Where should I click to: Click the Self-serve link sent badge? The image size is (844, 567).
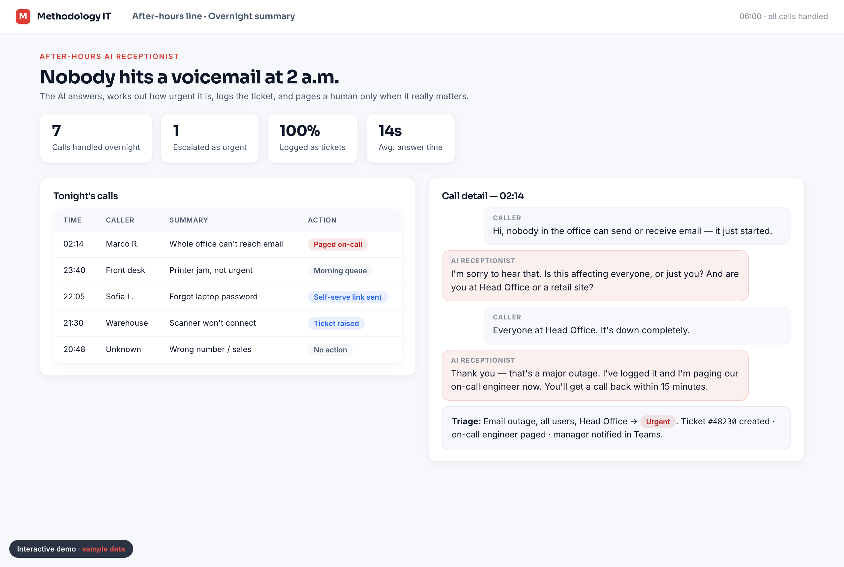(347, 297)
